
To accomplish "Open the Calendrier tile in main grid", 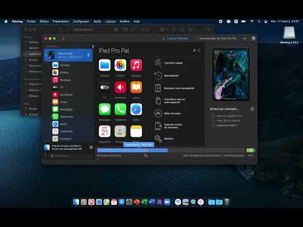I will coord(105,131).
